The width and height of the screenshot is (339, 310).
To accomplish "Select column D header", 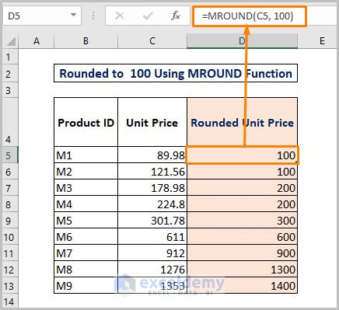I will point(242,41).
